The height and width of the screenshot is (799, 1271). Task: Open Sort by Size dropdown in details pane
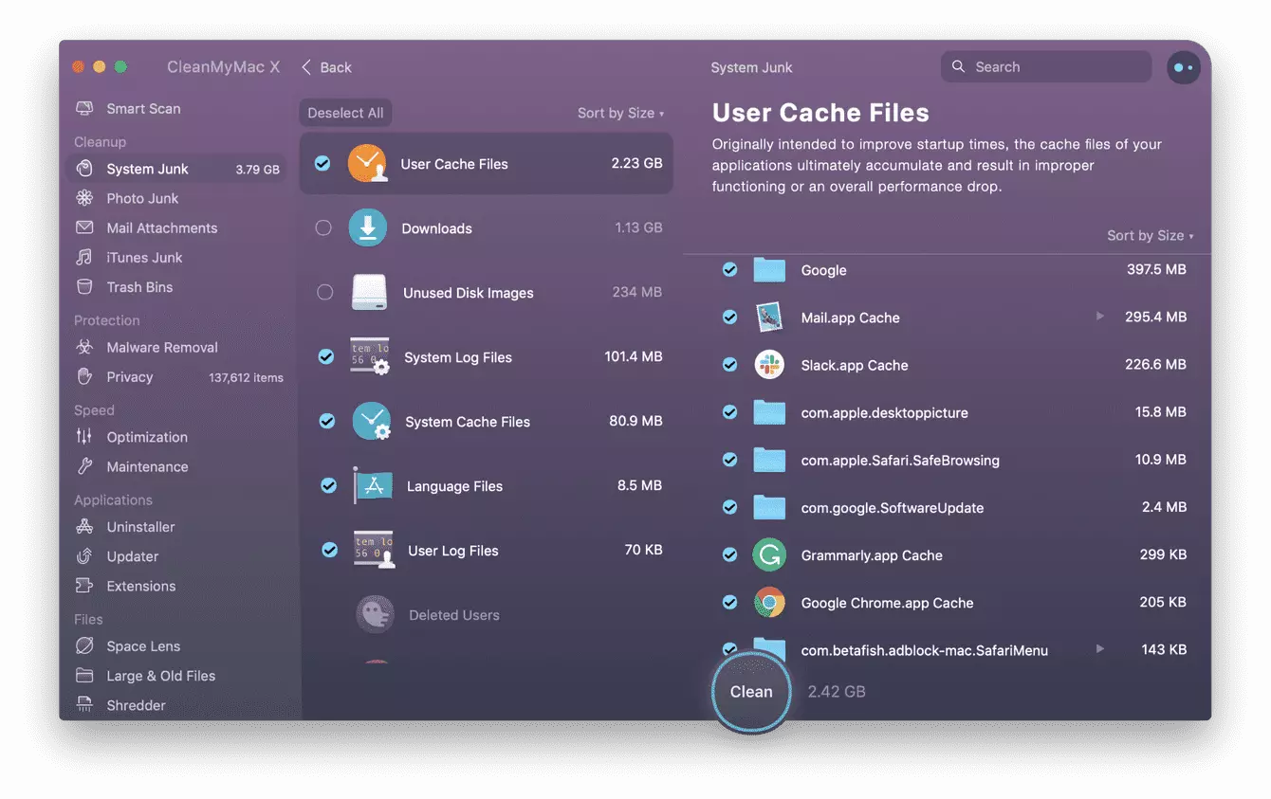click(x=1150, y=235)
